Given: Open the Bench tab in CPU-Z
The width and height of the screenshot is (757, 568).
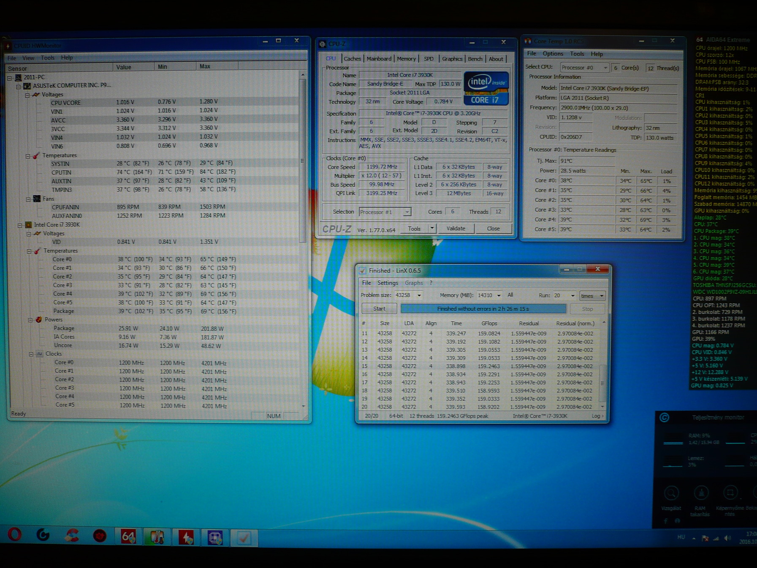Looking at the screenshot, I should pos(475,59).
